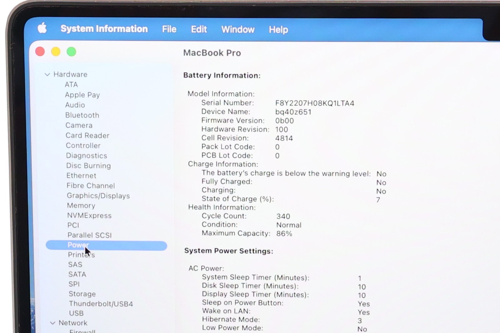500x333 pixels.
Task: Choose the Memory sidebar item
Action: coord(81,206)
